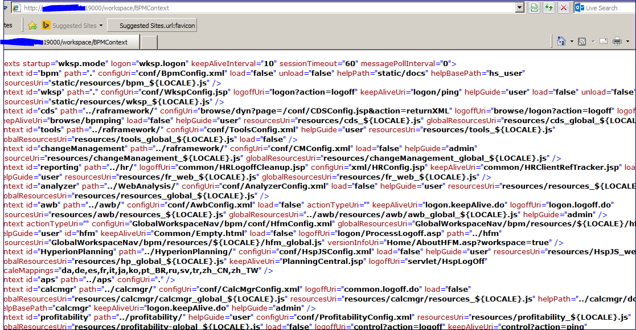The image size is (636, 330).
Task: Expand the Feeds dropdown arrow
Action: click(x=593, y=42)
